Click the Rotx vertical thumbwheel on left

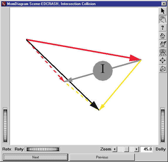coord(5,125)
